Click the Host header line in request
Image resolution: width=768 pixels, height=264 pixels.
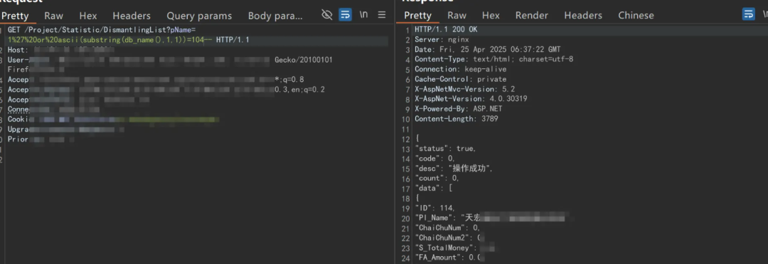coord(60,50)
